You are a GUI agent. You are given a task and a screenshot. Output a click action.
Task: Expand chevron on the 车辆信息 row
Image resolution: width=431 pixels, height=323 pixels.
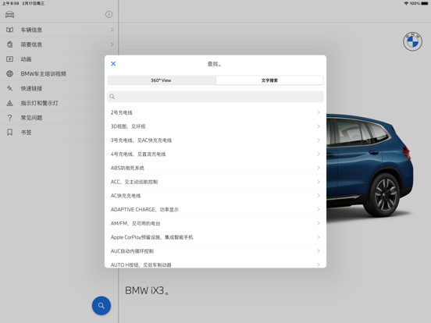click(112, 30)
